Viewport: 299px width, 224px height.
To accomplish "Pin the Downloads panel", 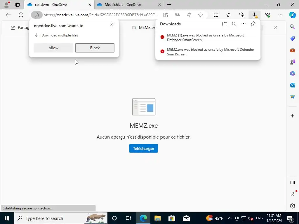I will tap(253, 24).
